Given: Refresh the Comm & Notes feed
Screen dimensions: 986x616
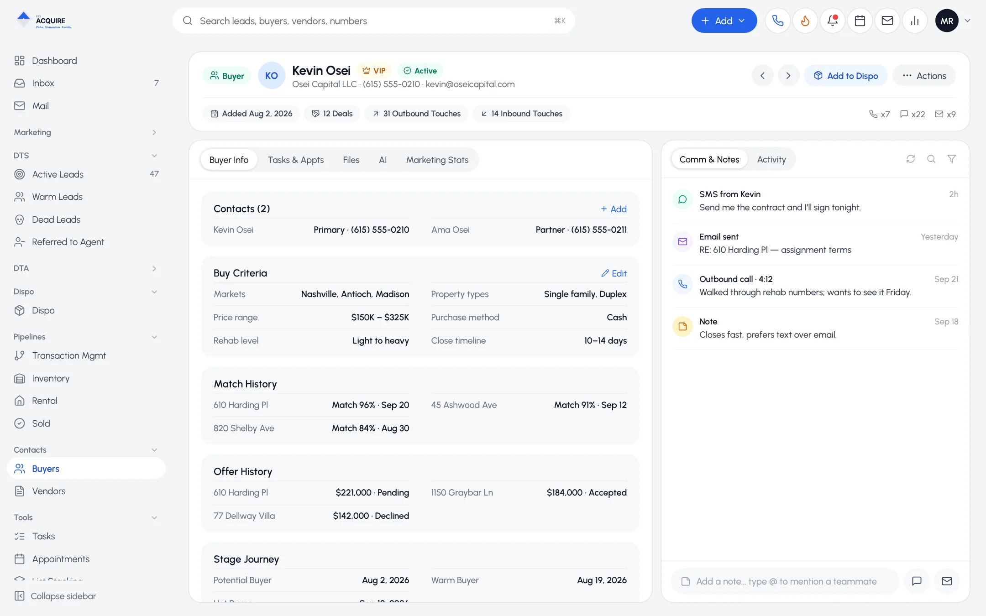Looking at the screenshot, I should click(x=911, y=159).
